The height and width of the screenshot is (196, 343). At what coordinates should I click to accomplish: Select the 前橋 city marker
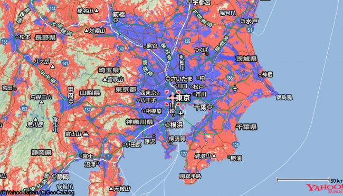click(x=116, y=20)
